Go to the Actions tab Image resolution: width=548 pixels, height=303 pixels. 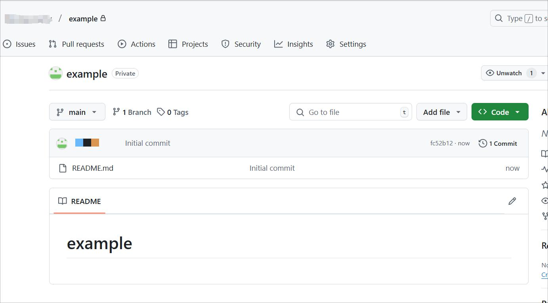(x=136, y=44)
